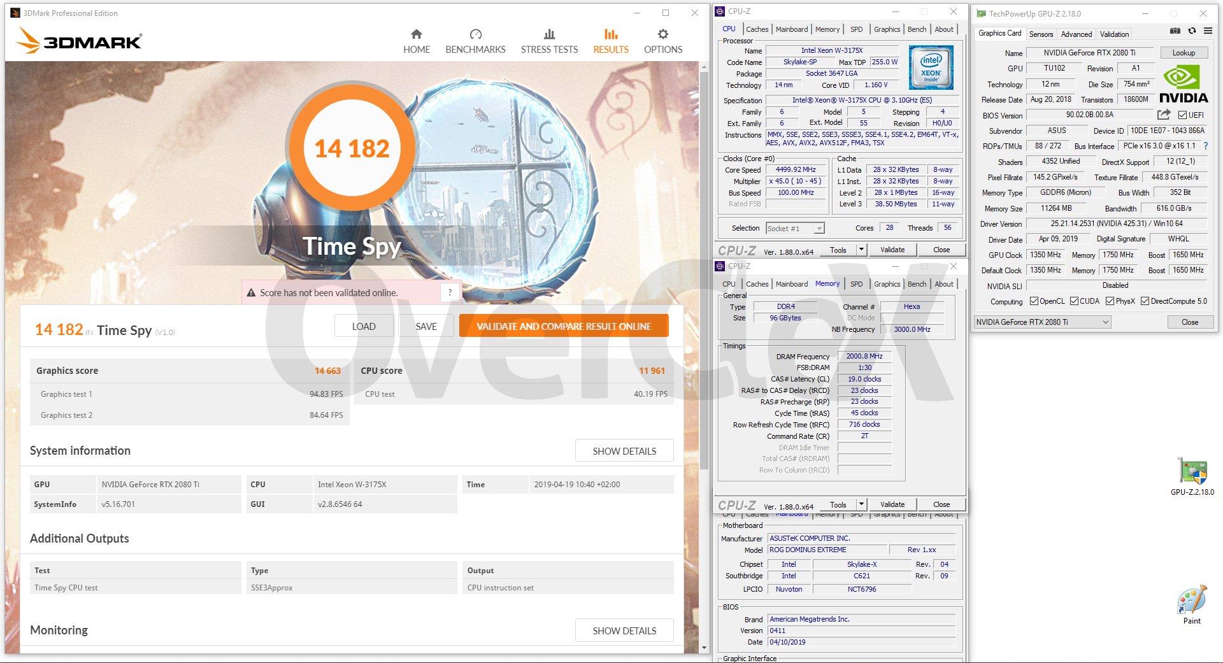This screenshot has width=1223, height=663.
Task: Open the NVIDIA GeForce RTX 2080 Ti GPU selector
Action: click(1042, 322)
